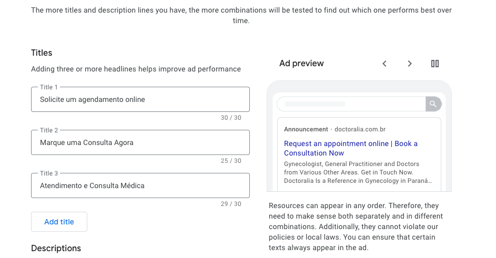496x258 pixels.
Task: Click the doctoralia.com.br URL in the preview
Action: (x=360, y=129)
